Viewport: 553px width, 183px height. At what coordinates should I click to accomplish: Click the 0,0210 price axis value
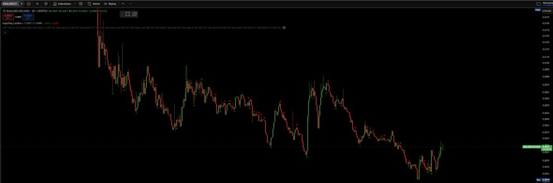point(546,17)
